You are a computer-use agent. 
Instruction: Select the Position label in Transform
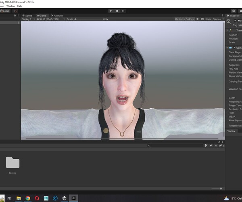pos(233,35)
